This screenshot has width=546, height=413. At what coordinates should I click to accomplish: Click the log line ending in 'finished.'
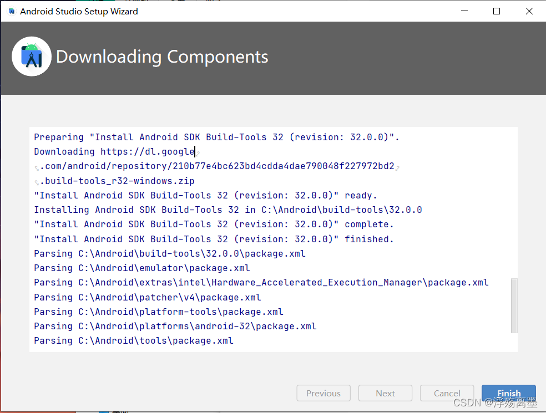[x=214, y=239]
